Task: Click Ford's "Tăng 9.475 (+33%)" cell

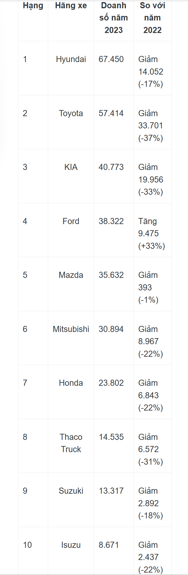Action: [151, 234]
